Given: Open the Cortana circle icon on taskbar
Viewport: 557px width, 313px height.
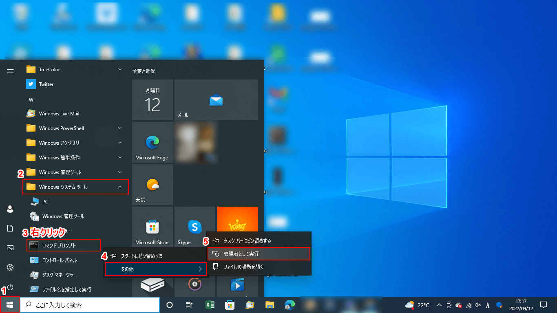Looking at the screenshot, I should (x=170, y=305).
